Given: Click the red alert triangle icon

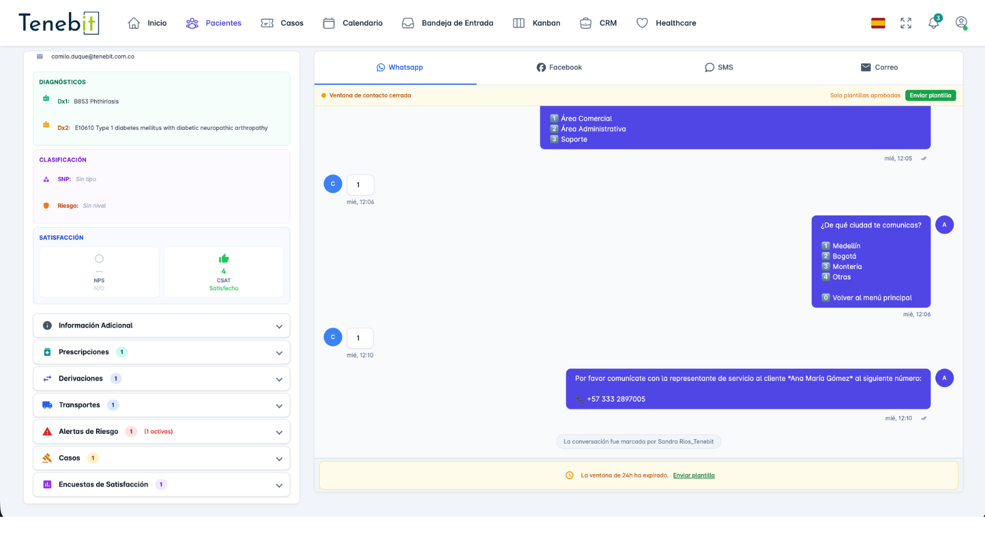Looking at the screenshot, I should (47, 431).
